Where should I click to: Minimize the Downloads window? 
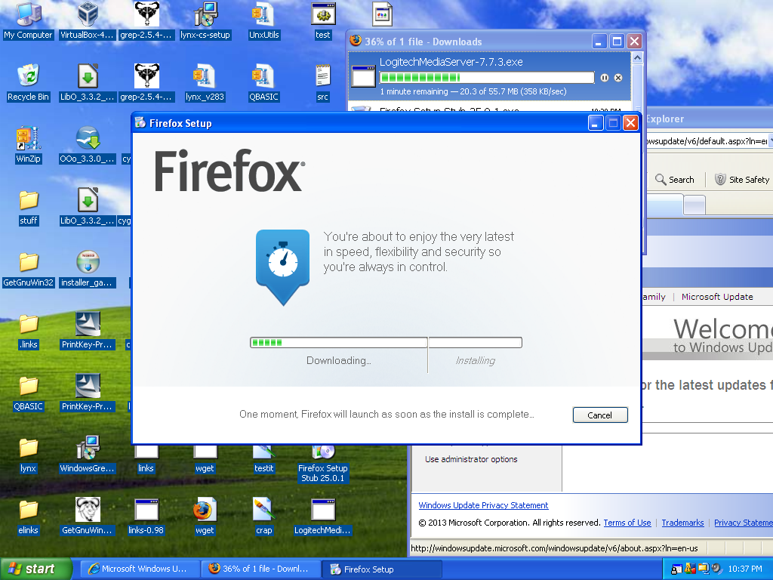click(x=599, y=42)
